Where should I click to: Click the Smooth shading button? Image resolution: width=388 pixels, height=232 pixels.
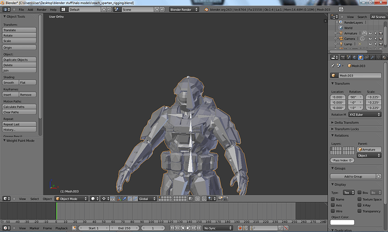10,83
